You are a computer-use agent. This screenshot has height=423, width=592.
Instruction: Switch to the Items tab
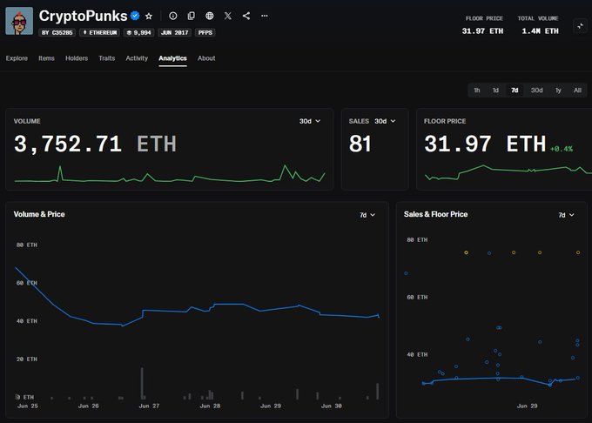point(46,58)
